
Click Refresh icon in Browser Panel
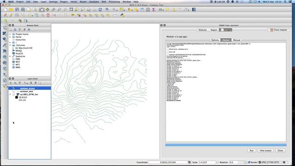15,30
